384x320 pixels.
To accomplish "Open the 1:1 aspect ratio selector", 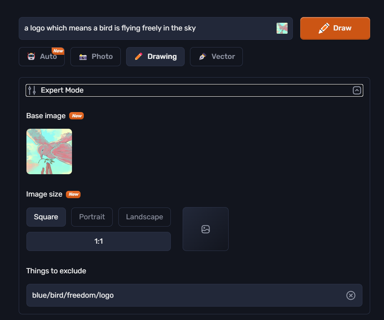I will (x=98, y=242).
